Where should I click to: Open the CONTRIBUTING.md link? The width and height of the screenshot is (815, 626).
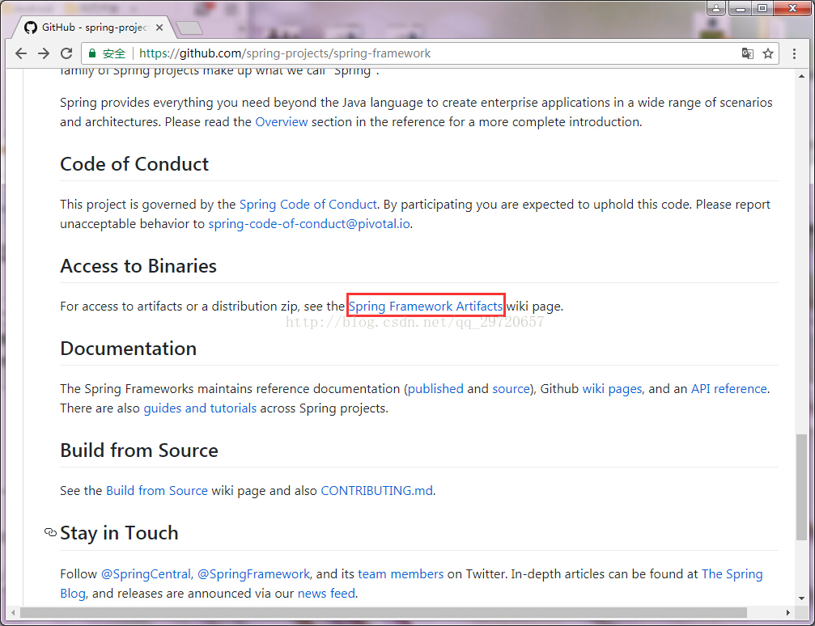[x=377, y=491]
